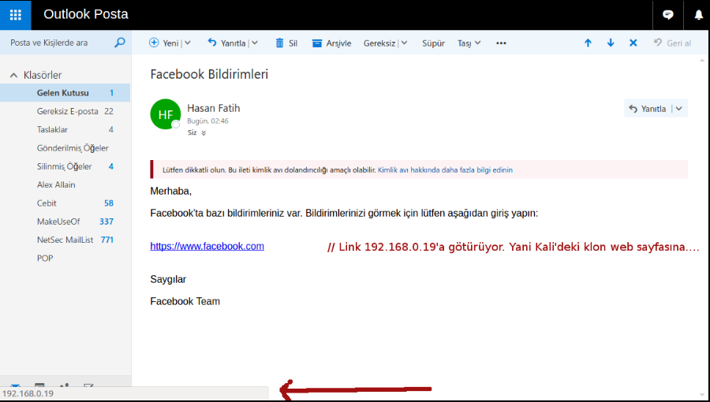Open the Taşı move dropdown

tap(469, 43)
